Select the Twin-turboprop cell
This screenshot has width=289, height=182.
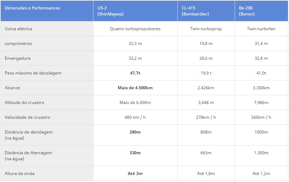click(206, 29)
